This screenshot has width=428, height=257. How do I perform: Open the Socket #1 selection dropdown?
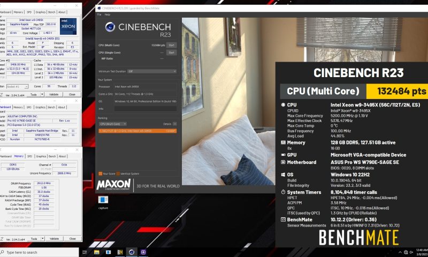pos(18,87)
